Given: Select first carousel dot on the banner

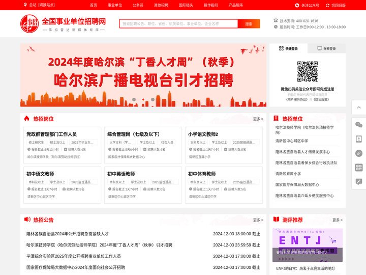Looking at the screenshot, I should tap(134, 99).
